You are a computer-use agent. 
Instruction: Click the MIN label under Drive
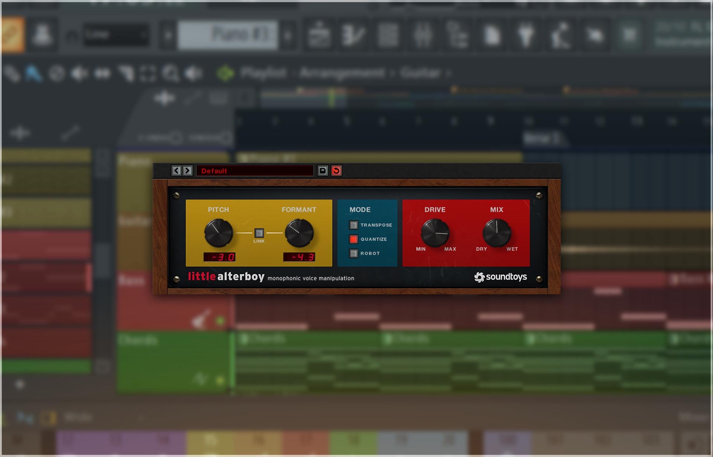[421, 249]
